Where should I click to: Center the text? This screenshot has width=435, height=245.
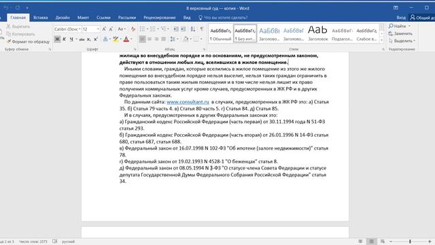click(150, 39)
